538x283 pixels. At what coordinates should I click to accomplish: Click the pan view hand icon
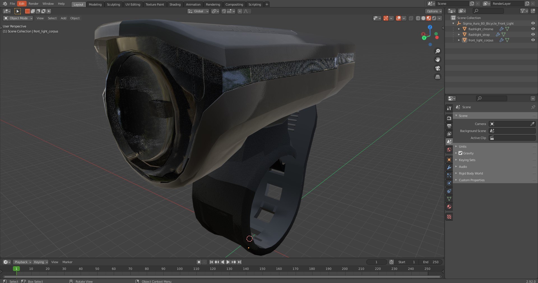pyautogui.click(x=437, y=60)
